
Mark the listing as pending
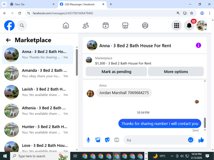click(x=116, y=72)
